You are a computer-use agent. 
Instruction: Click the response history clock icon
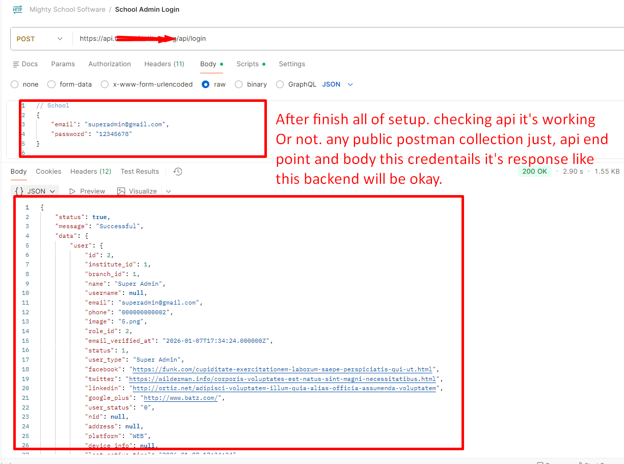[178, 172]
